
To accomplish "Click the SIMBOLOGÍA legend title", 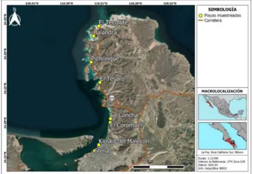I will pyautogui.click(x=222, y=9).
